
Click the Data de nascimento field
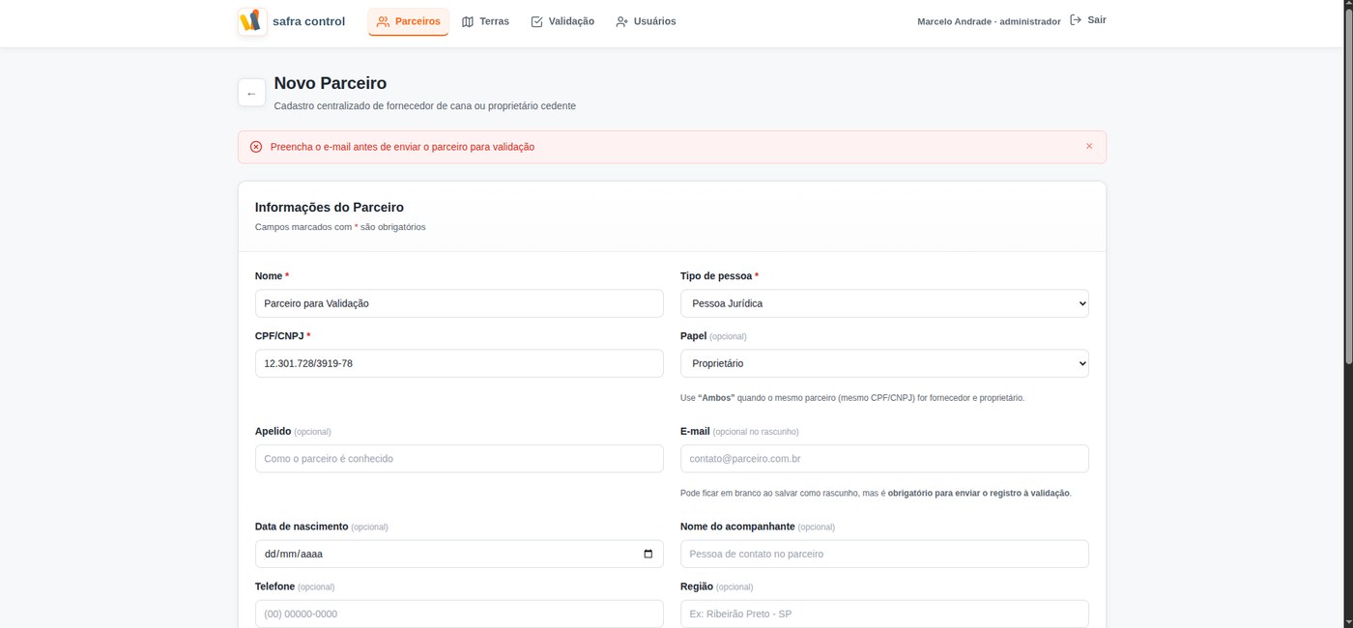[x=459, y=554]
